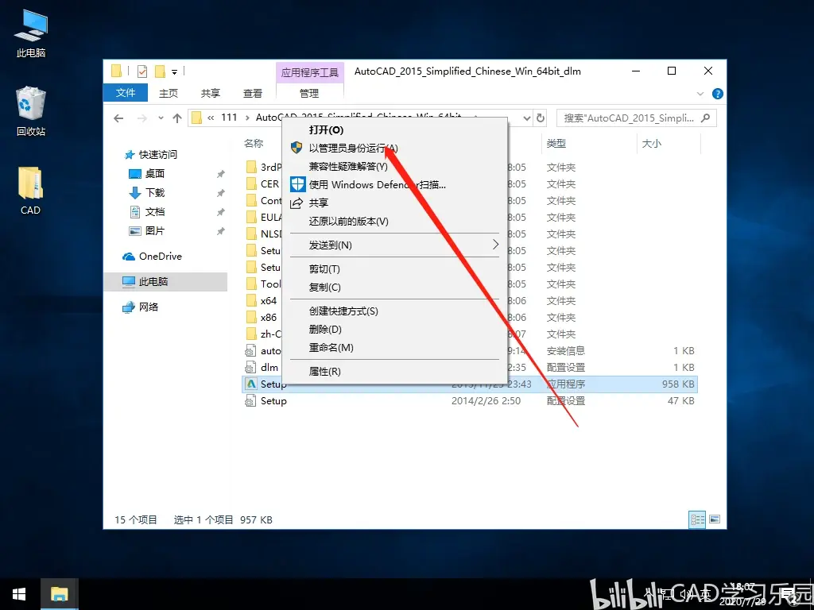Screen dimensions: 814x610
Task: Click the 111 segment in the address bar
Action: click(x=229, y=118)
